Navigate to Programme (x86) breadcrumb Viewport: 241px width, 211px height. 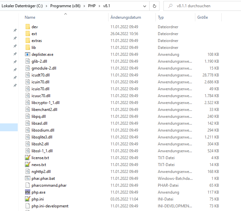pos(65,6)
